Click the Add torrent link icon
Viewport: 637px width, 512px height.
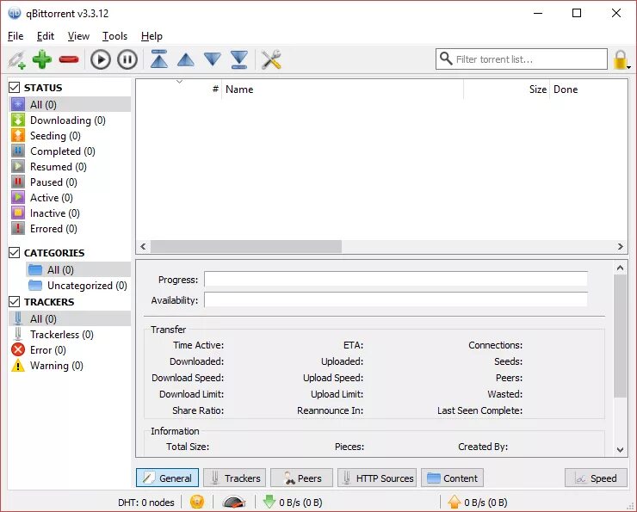pos(17,59)
